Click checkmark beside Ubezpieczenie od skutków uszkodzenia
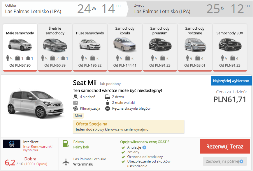The image size is (253, 171). (123, 162)
